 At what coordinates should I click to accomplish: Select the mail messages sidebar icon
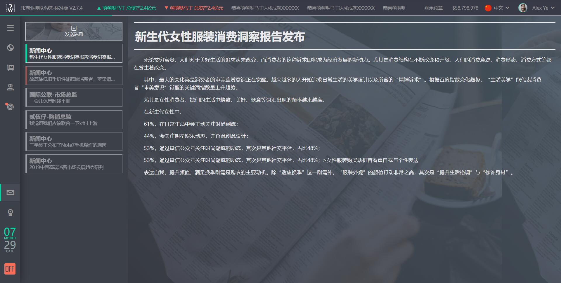coord(10,193)
